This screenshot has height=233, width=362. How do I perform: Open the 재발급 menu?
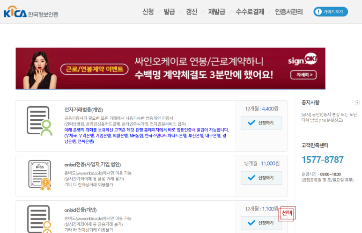pyautogui.click(x=216, y=12)
